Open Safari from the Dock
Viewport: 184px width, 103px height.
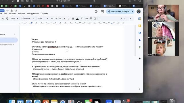(x=29, y=101)
